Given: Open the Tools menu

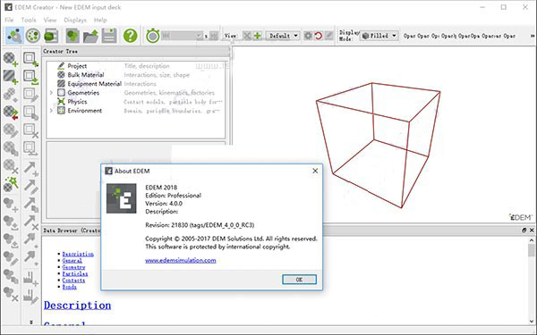Looking at the screenshot, I should tap(29, 21).
